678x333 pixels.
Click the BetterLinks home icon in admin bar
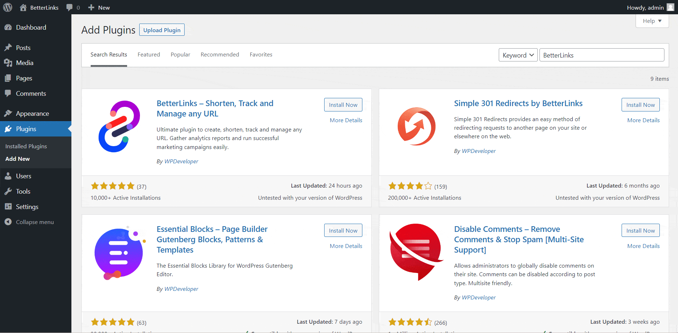[x=23, y=8]
